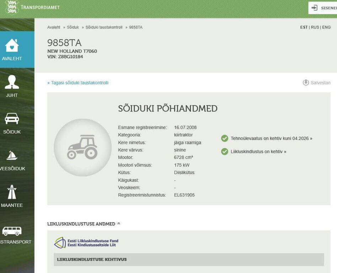Click the Salvestan save link text

point(320,82)
